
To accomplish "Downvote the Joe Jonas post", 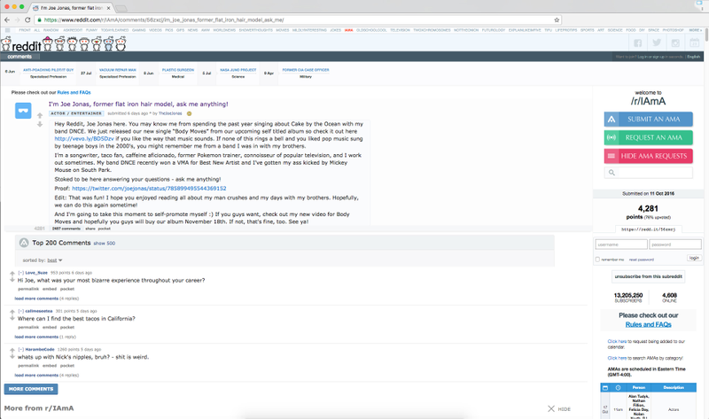I will tap(40, 124).
